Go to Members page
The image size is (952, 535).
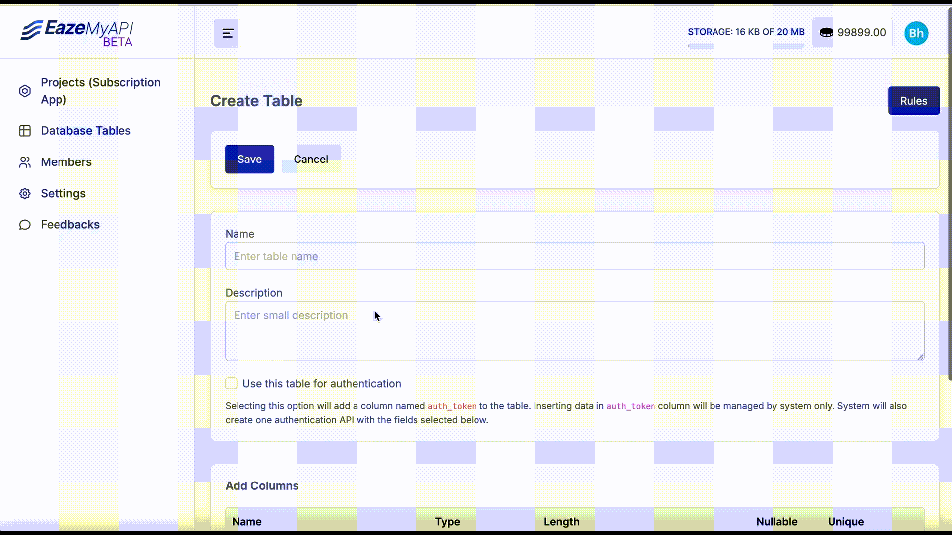tap(66, 162)
